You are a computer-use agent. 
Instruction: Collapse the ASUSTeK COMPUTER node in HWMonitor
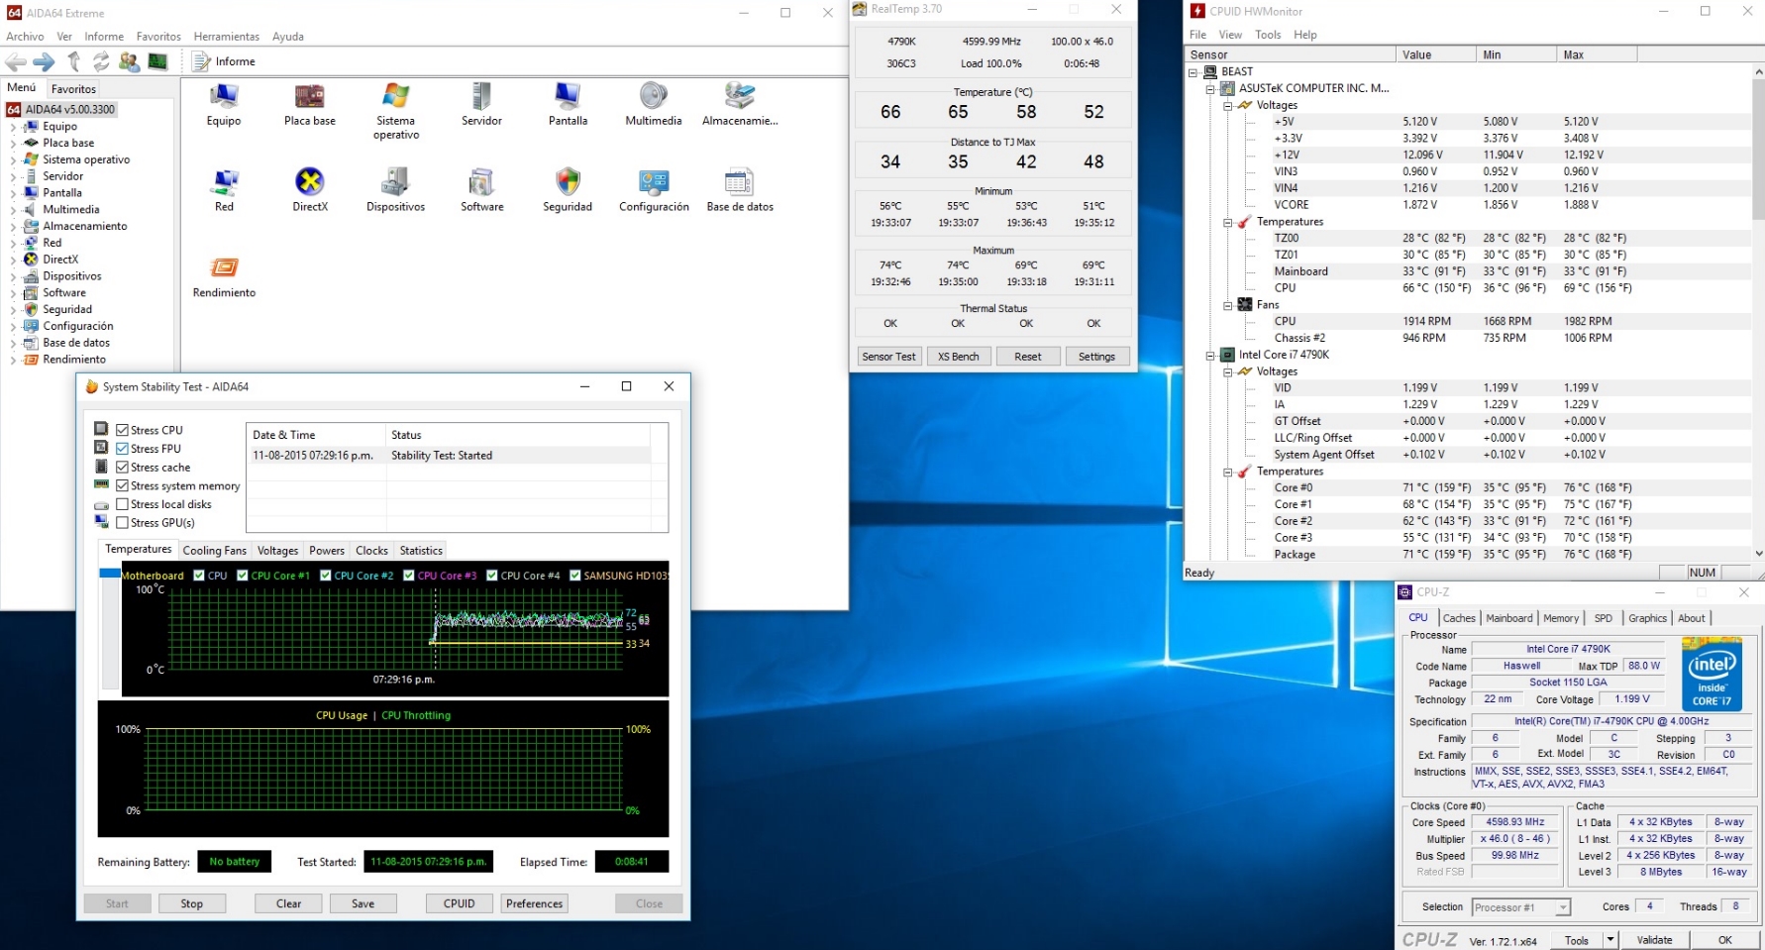coord(1210,89)
